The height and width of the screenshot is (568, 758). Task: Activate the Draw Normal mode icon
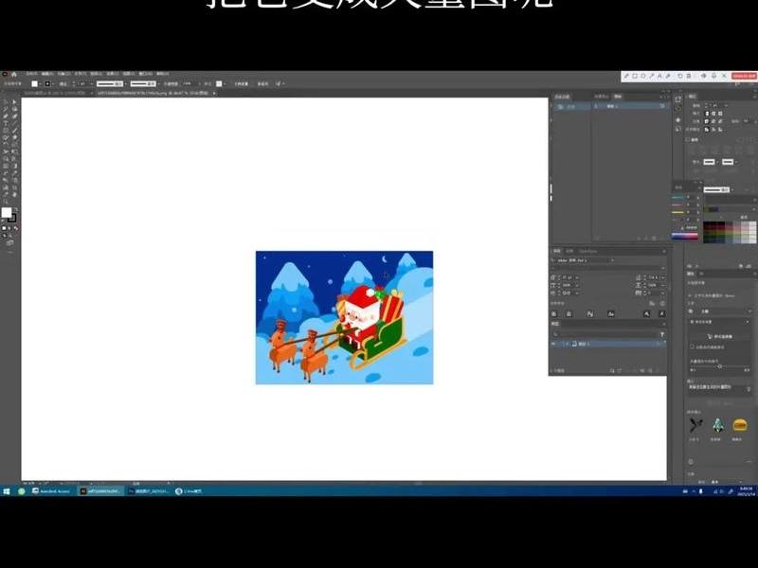[5, 235]
